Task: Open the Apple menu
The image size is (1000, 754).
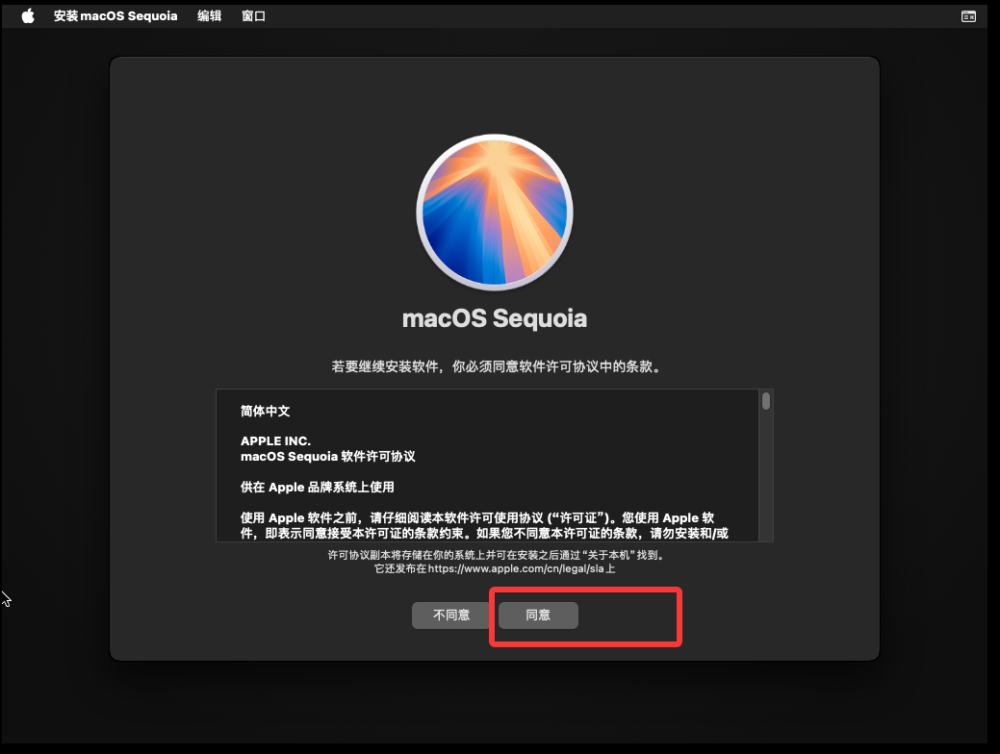Action: (28, 16)
